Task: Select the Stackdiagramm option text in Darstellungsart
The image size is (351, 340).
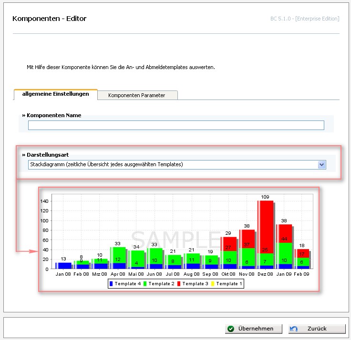Action: [106, 164]
